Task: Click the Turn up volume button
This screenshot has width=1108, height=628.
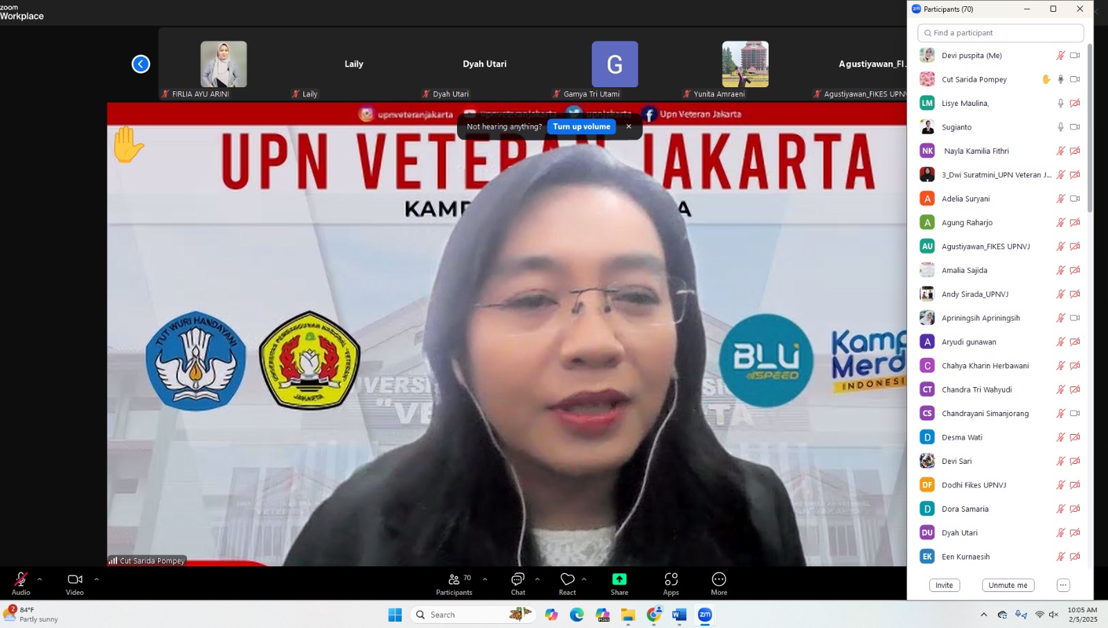Action: tap(582, 127)
